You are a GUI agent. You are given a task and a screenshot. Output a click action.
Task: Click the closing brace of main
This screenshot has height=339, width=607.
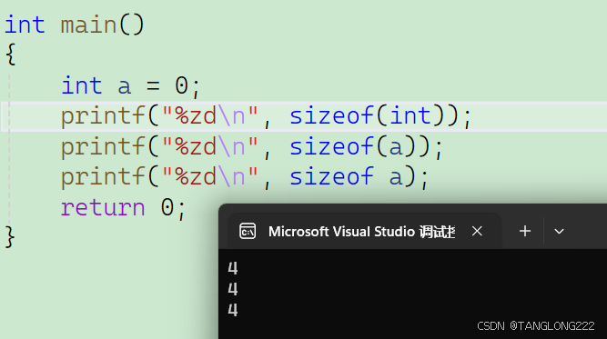tap(10, 236)
